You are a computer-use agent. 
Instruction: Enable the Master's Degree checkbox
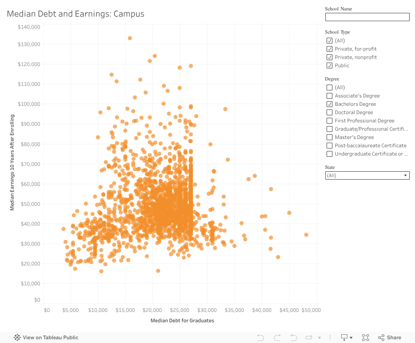pyautogui.click(x=329, y=137)
